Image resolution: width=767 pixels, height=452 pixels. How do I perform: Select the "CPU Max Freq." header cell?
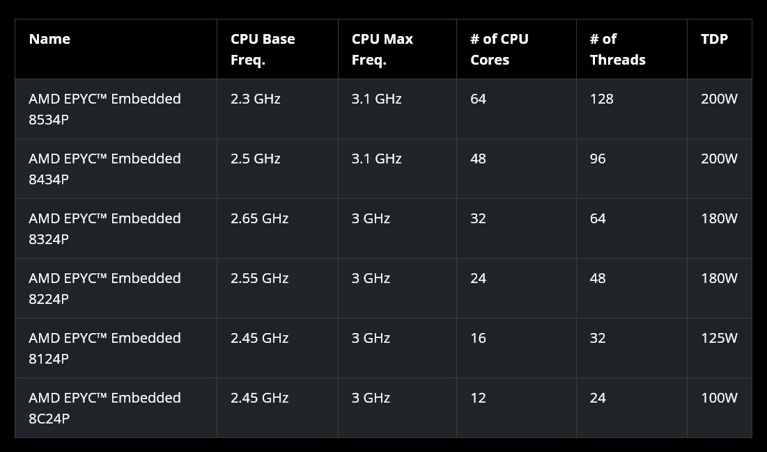pos(382,49)
